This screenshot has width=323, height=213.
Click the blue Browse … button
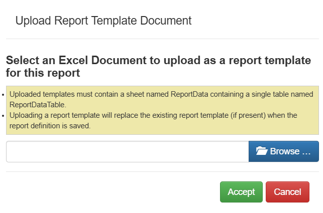point(284,151)
